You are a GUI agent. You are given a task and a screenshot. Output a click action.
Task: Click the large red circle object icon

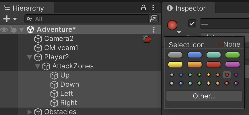(173, 25)
